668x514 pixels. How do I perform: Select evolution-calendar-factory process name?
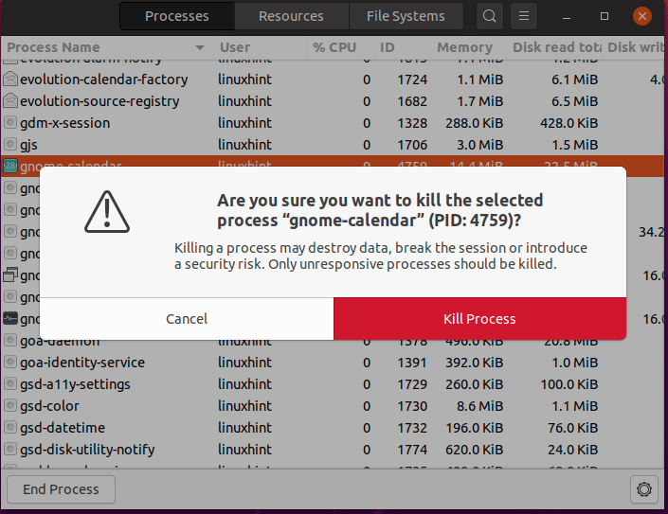(x=104, y=80)
